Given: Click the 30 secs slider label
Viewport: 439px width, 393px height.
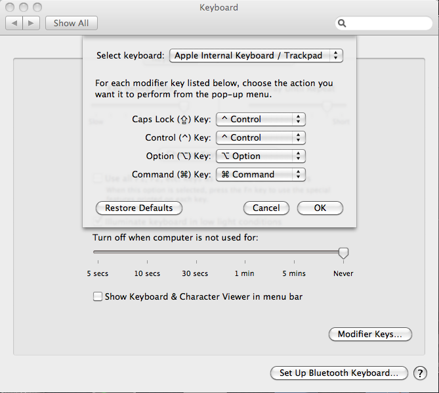Looking at the screenshot, I should 195,273.
